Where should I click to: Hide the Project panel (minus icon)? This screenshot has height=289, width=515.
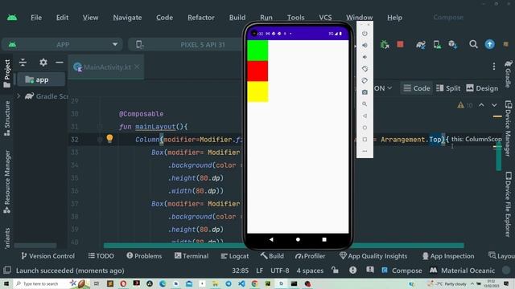(x=60, y=63)
